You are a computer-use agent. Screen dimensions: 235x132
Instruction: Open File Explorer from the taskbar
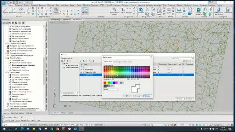34,129
